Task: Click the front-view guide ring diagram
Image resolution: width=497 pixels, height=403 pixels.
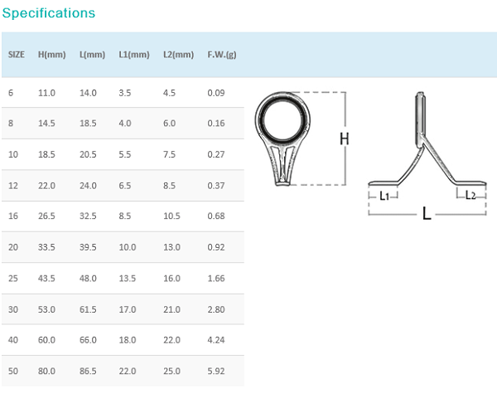Action: [x=282, y=138]
